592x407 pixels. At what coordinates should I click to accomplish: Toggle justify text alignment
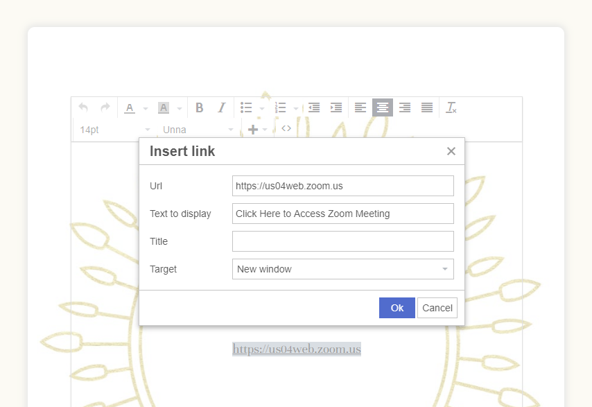point(427,107)
